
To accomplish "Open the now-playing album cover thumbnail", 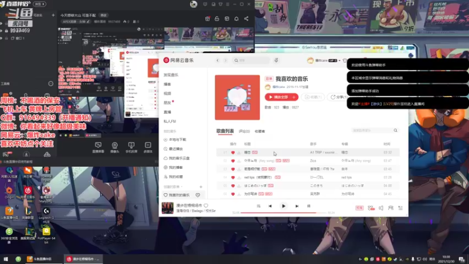I will pos(168,208).
